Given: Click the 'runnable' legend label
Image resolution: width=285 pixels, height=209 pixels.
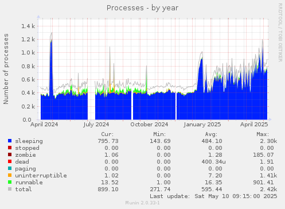Looking at the screenshot, I should click(29, 183).
